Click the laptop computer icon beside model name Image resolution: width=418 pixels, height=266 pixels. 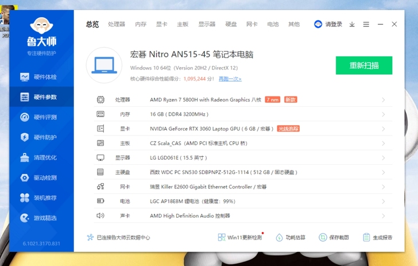coord(104,65)
